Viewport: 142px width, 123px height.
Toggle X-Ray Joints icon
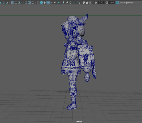(x=90, y=3)
